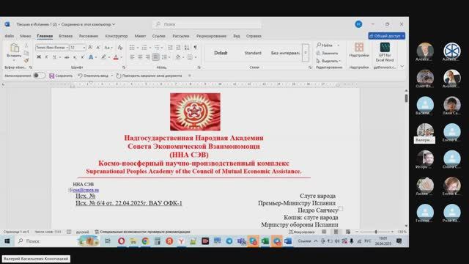Increase paragraph indent
Screen dimensions: 469x264
[178, 48]
